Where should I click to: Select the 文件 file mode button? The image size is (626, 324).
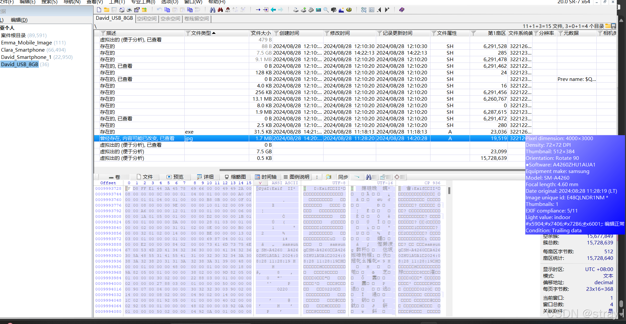tap(144, 177)
